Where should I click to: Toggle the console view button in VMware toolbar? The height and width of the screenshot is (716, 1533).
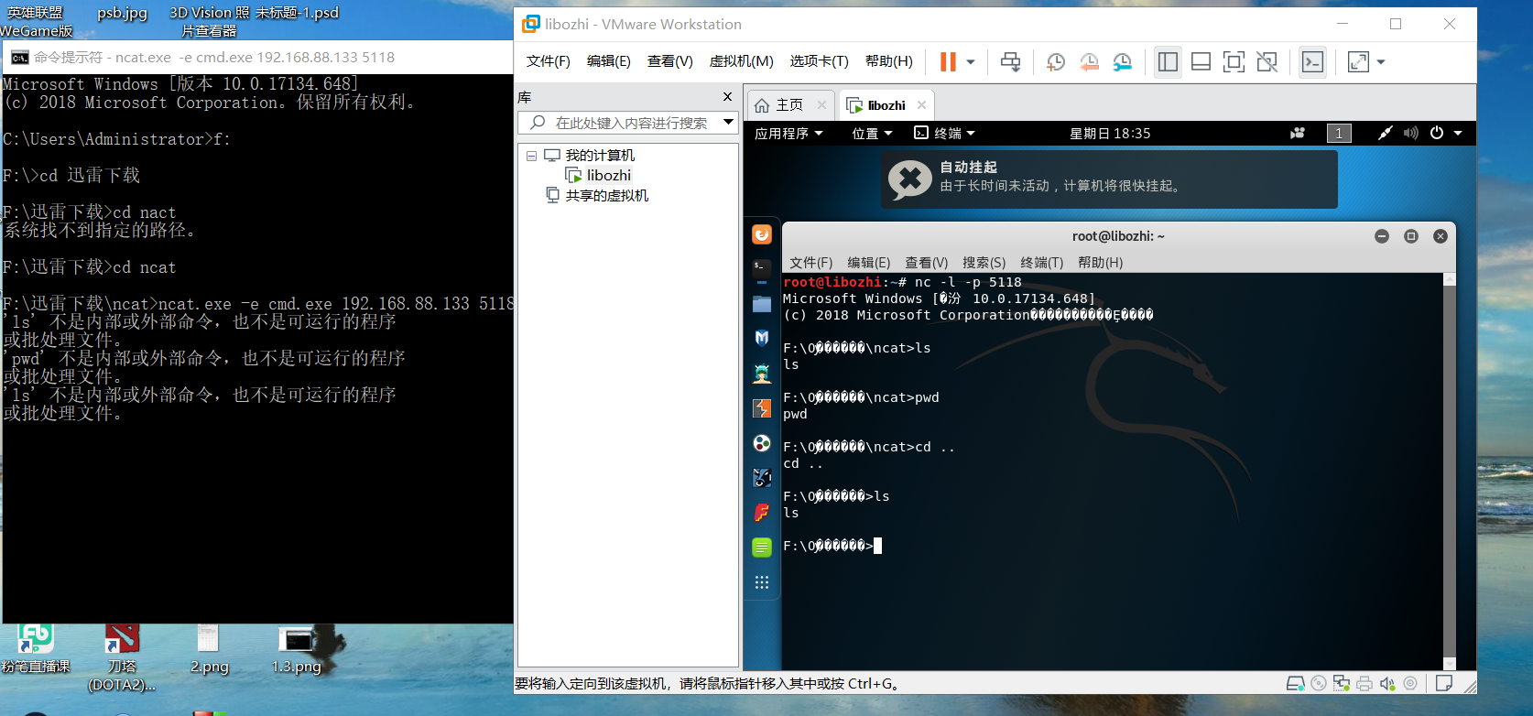1312,62
